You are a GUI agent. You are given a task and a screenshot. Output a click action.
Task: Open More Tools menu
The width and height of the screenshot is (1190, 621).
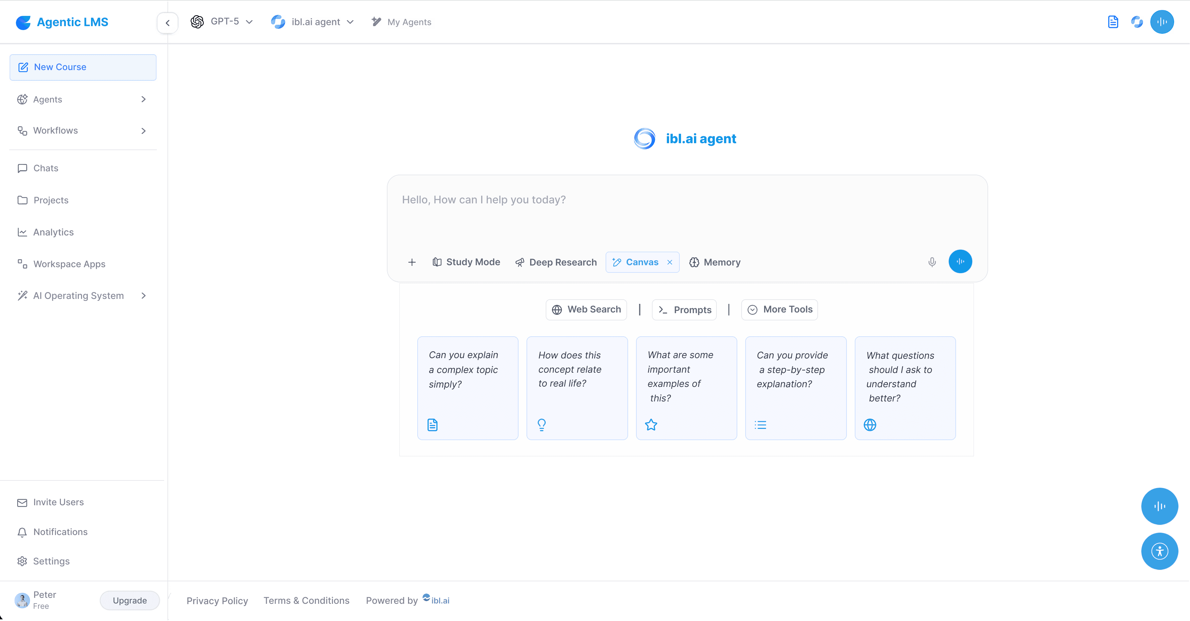click(x=779, y=310)
